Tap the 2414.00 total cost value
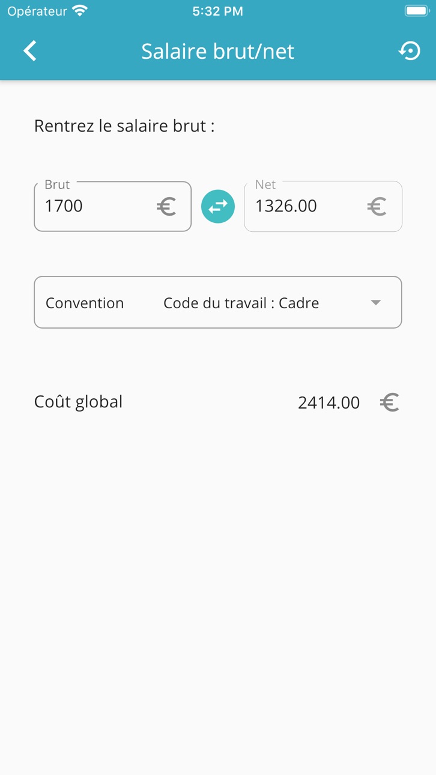 pyautogui.click(x=329, y=403)
